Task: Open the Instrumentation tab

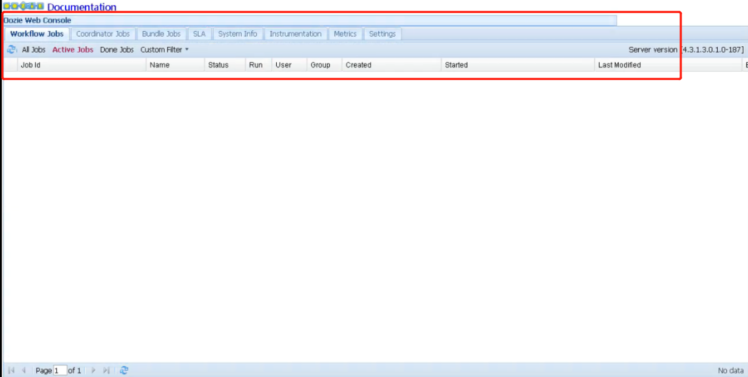Action: (295, 33)
